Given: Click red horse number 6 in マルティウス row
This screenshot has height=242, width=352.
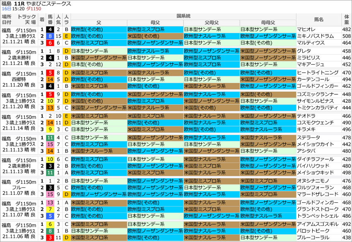Looking at the screenshot, I should point(50,43).
